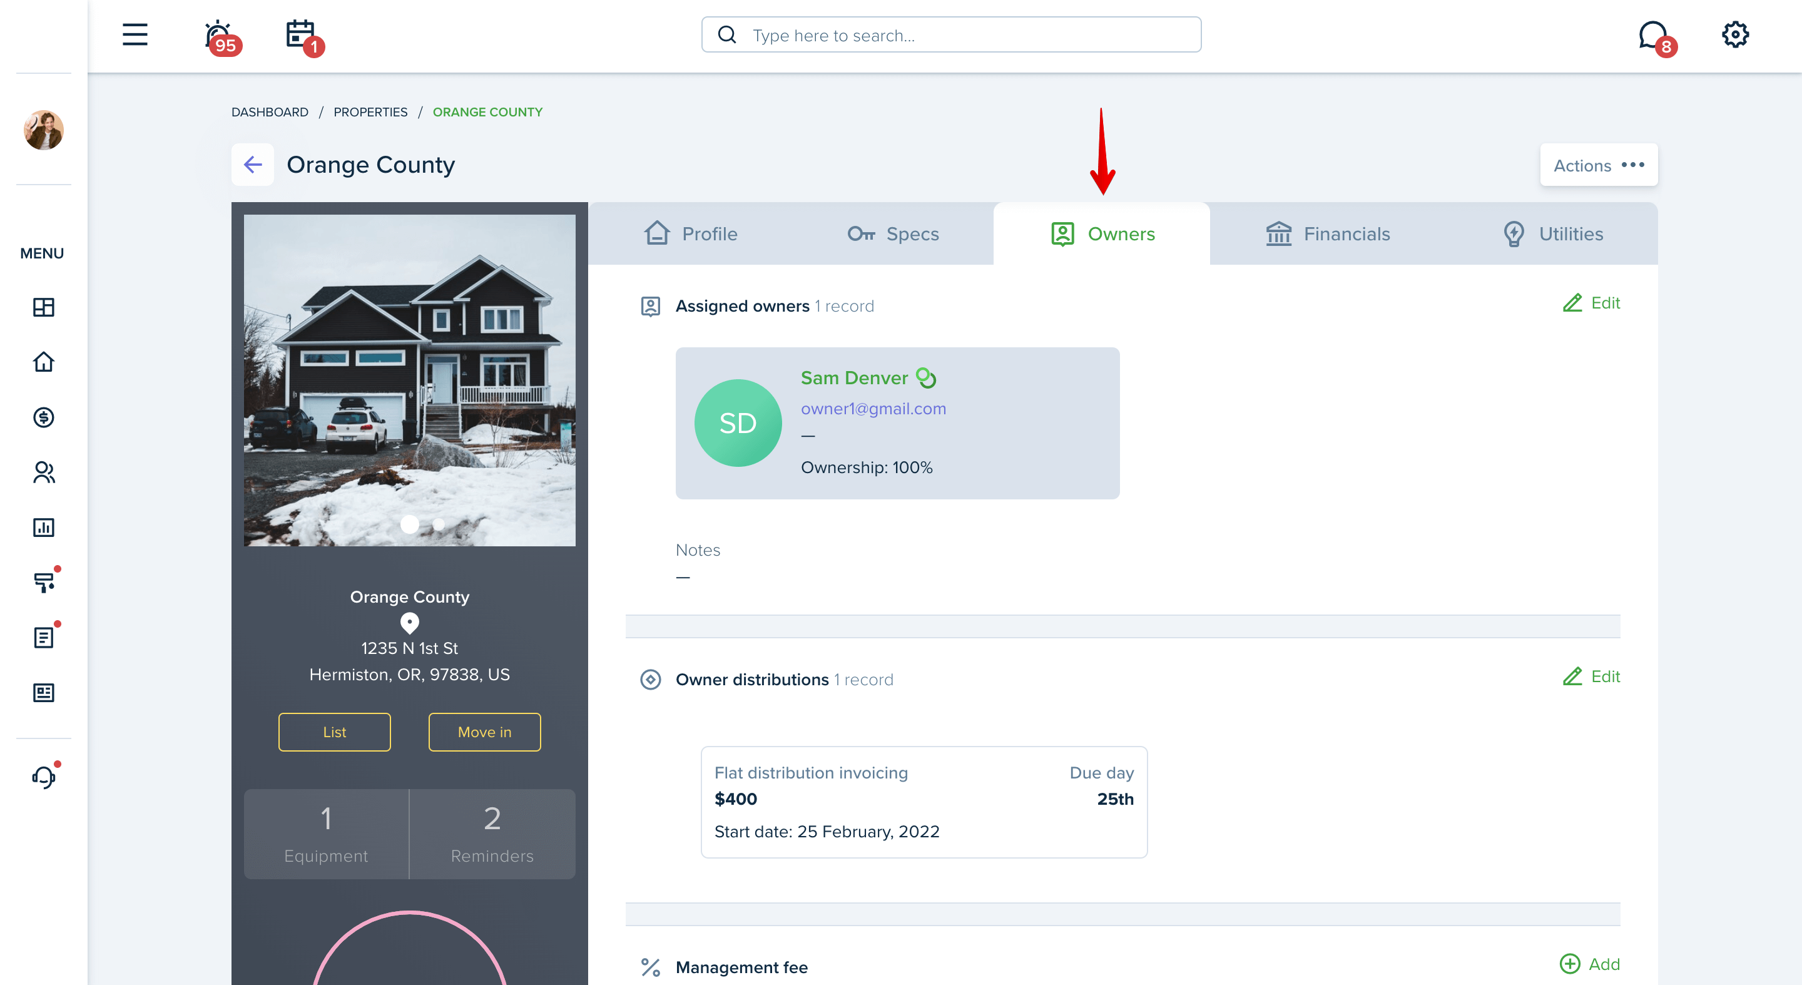This screenshot has width=1802, height=985.
Task: Open dashboard grid icon in sidebar
Action: (43, 307)
